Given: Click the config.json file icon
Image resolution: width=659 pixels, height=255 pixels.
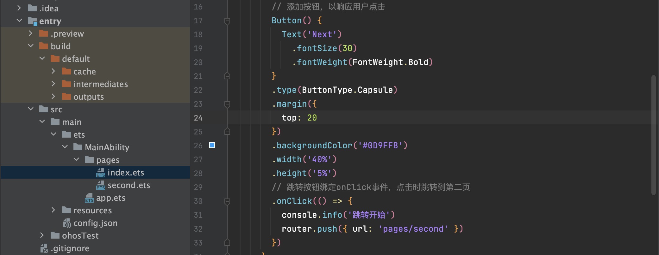Looking at the screenshot, I should [67, 223].
